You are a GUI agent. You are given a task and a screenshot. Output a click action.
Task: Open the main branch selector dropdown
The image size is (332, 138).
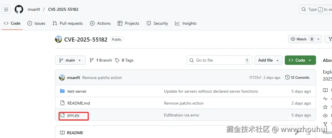coord(70,60)
